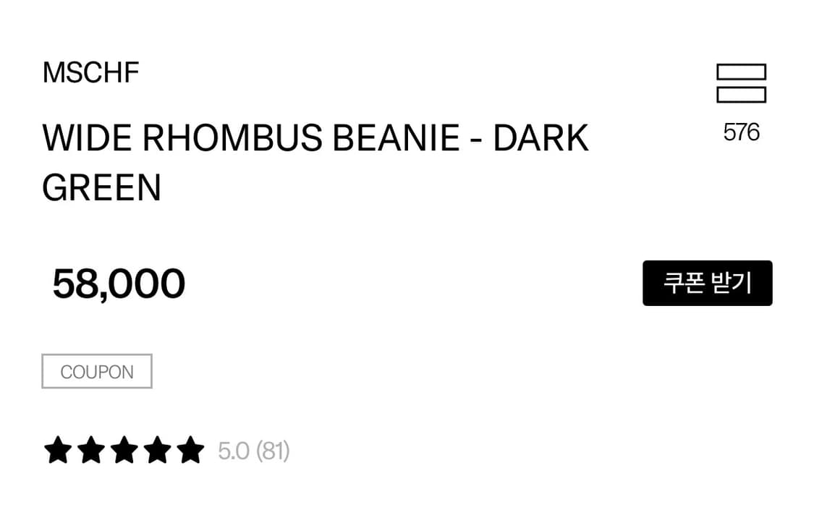Image resolution: width=814 pixels, height=518 pixels.
Task: Click the 576 saved count
Action: click(741, 132)
